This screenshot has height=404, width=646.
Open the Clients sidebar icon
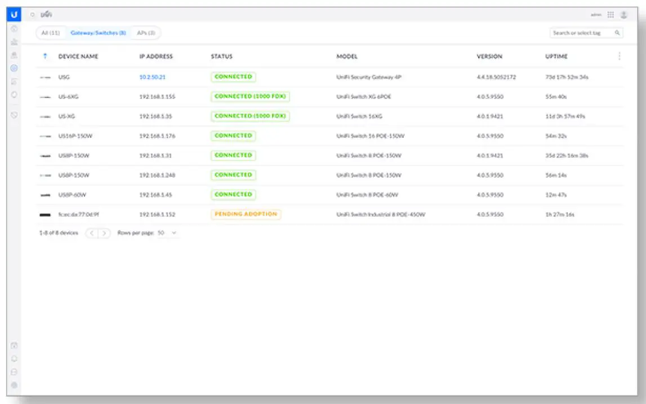click(14, 82)
